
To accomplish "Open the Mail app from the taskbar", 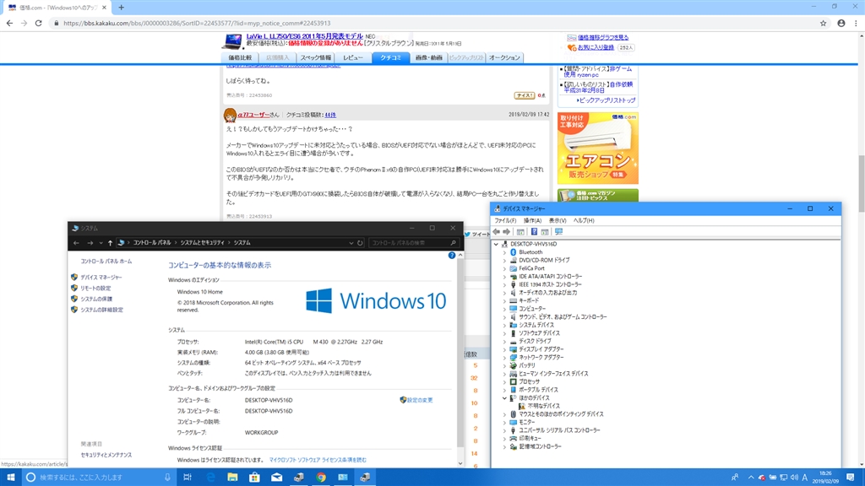I will pyautogui.click(x=276, y=478).
